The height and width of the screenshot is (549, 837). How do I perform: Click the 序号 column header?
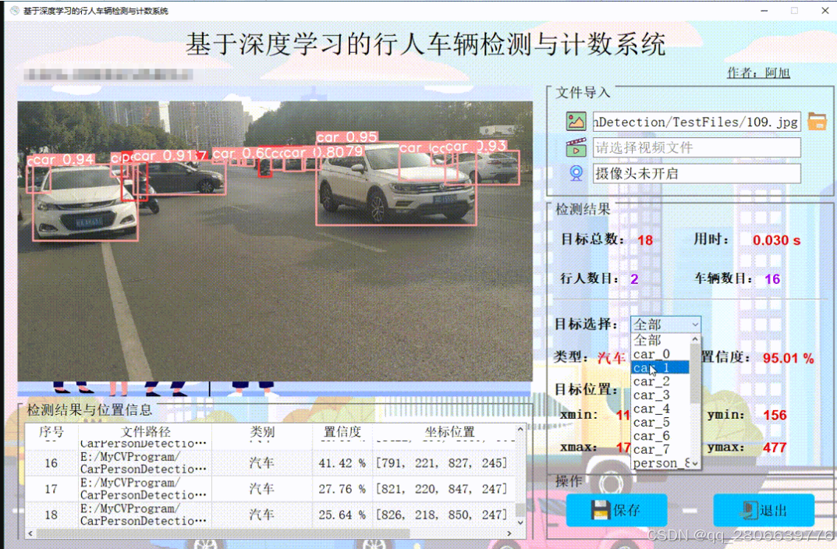pos(51,431)
